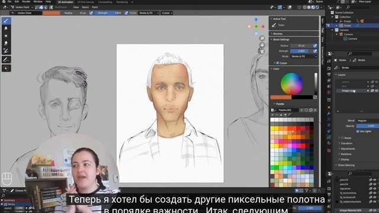Adjust the layer Opacity slider
The image size is (379, 213).
tap(368, 126)
